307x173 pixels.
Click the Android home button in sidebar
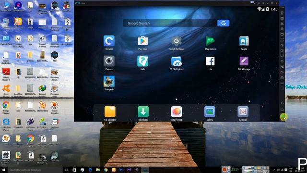[x=282, y=110]
